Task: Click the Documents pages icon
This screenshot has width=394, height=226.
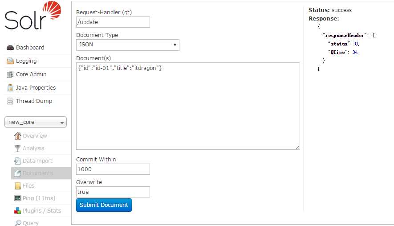Action: 18,173
